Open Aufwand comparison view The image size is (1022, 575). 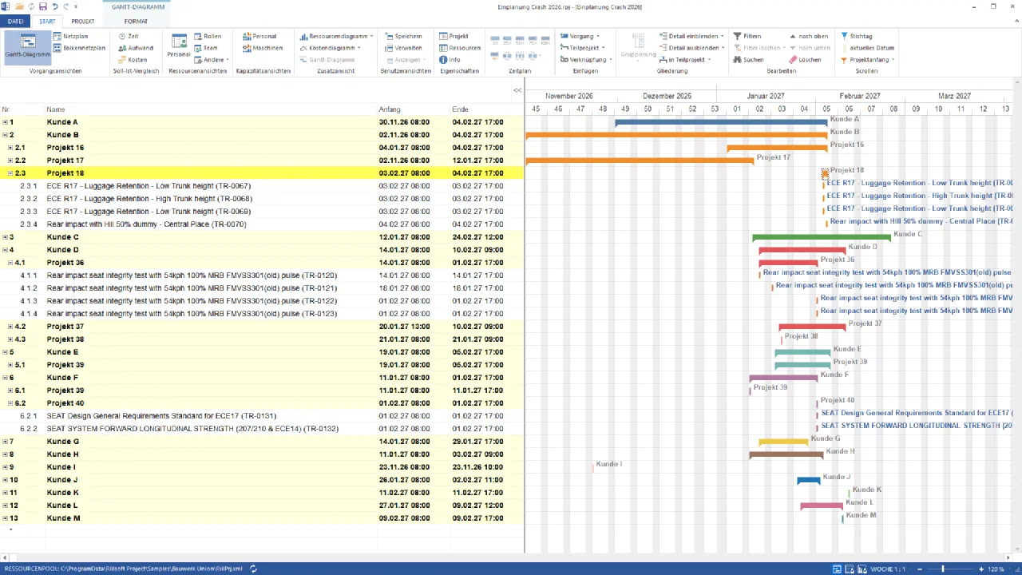coord(135,48)
